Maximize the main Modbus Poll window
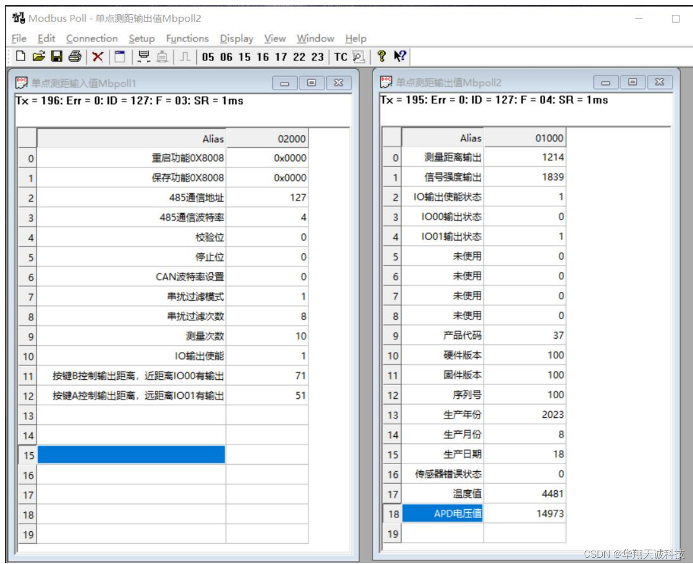This screenshot has width=693, height=564. click(676, 18)
